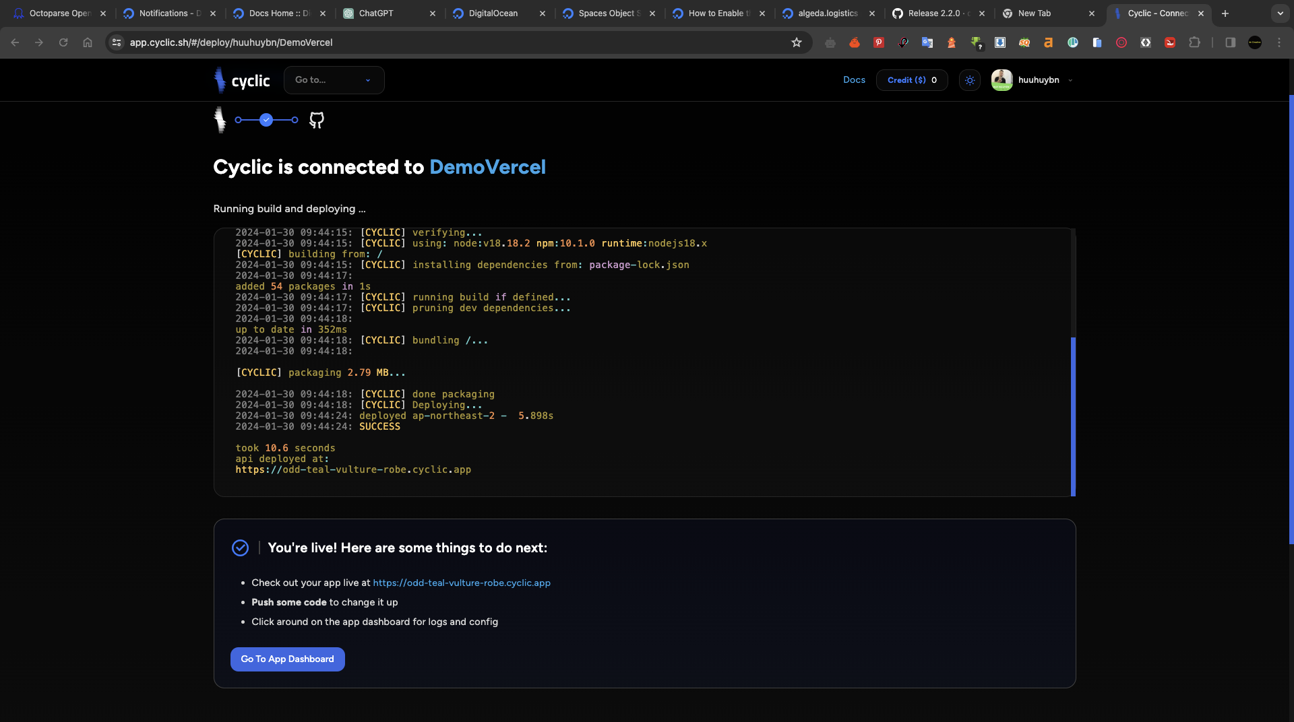Open the Go to... dropdown
1294x722 pixels.
(x=334, y=80)
